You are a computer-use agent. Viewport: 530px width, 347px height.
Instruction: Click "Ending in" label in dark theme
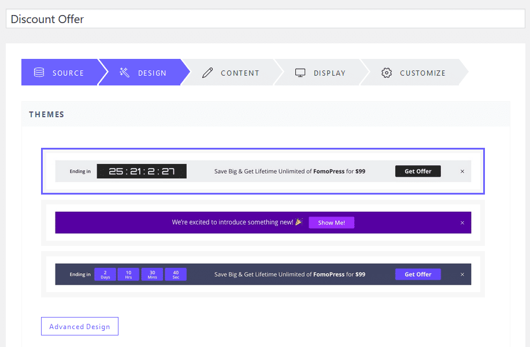click(x=80, y=274)
